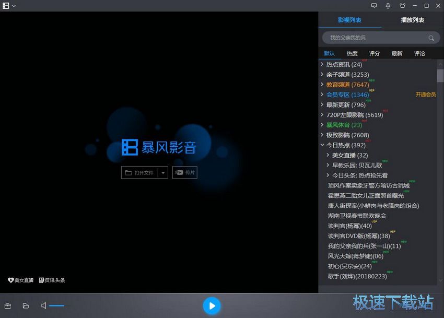Open 霍思燕二胎女儿正面照首曝光 item
444x318 pixels.
[366, 196]
